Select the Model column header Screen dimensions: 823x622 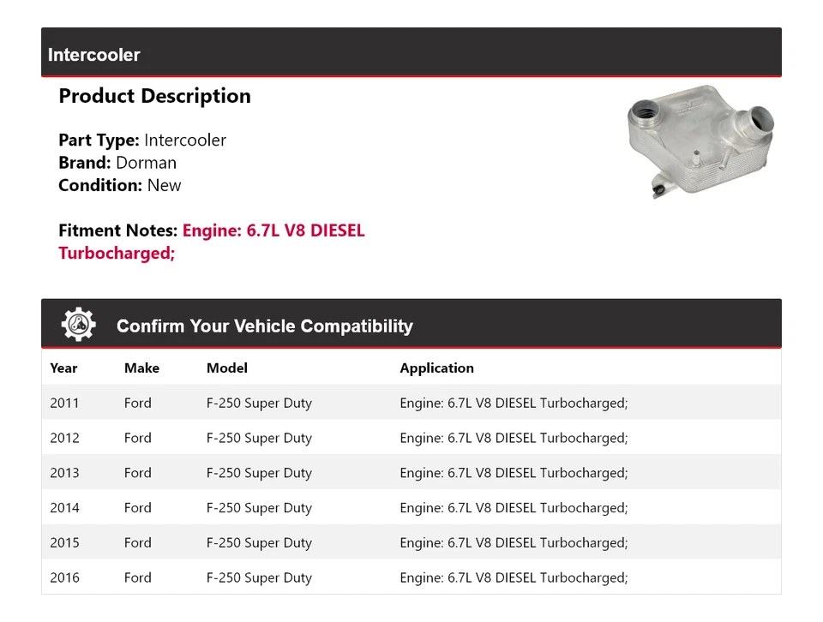pyautogui.click(x=226, y=368)
